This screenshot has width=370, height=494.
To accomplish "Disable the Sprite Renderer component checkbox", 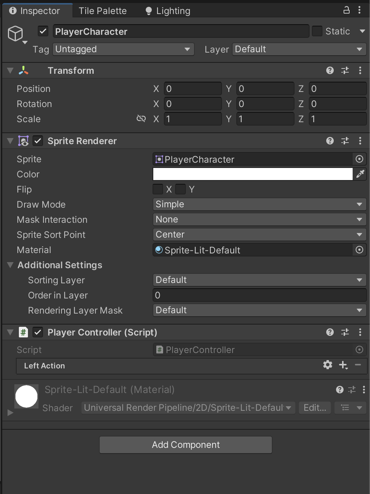I will pyautogui.click(x=38, y=141).
